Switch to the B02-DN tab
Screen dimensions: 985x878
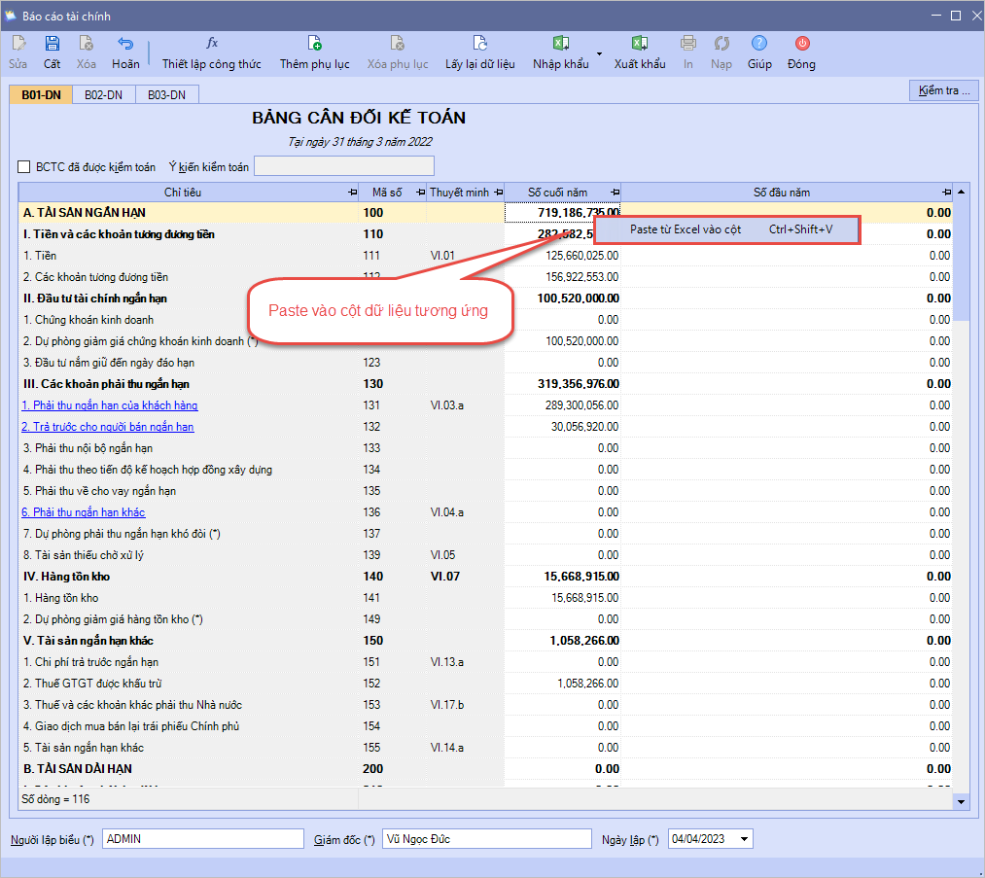click(x=103, y=94)
